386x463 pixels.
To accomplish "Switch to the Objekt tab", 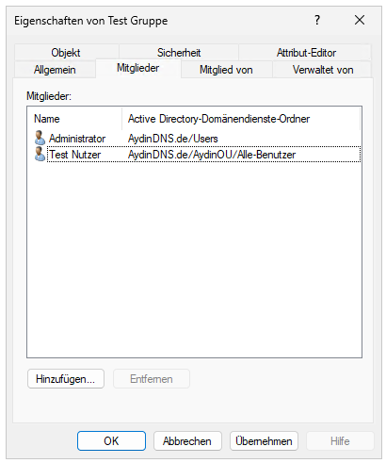I will point(66,53).
